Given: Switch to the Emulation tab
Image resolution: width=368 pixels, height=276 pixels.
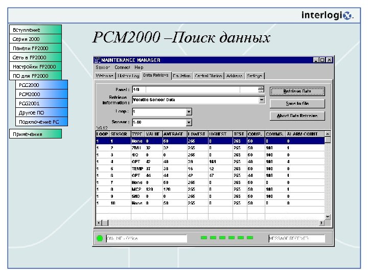Looking at the screenshot, I should point(181,76).
